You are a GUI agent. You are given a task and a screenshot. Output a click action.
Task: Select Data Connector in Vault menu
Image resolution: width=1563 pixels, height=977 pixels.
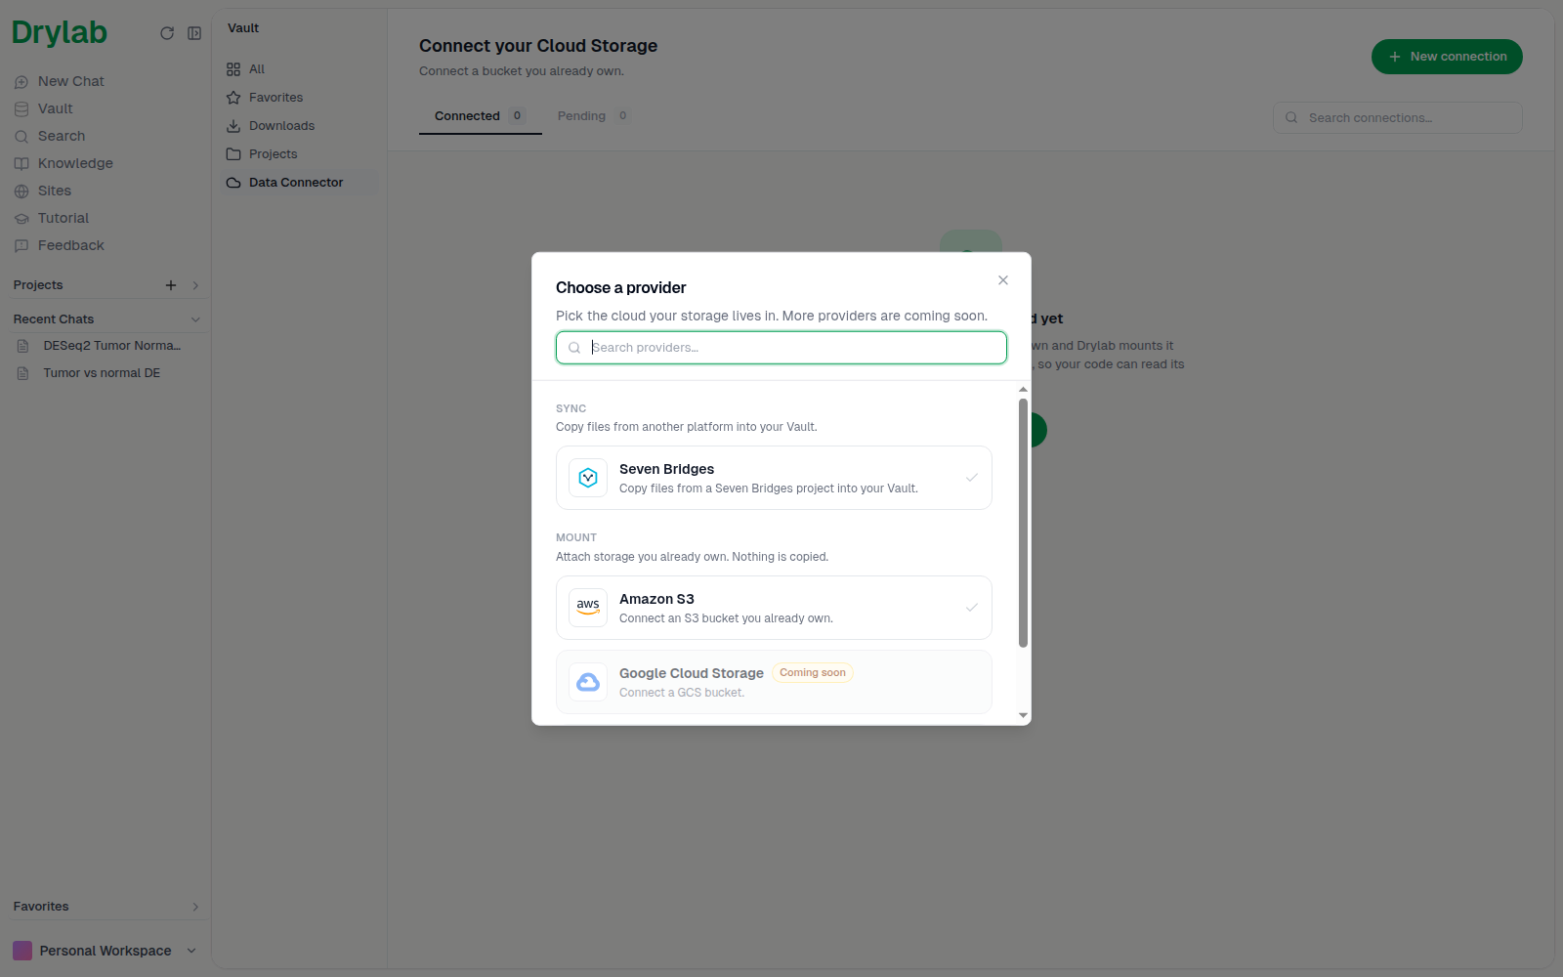(299, 183)
